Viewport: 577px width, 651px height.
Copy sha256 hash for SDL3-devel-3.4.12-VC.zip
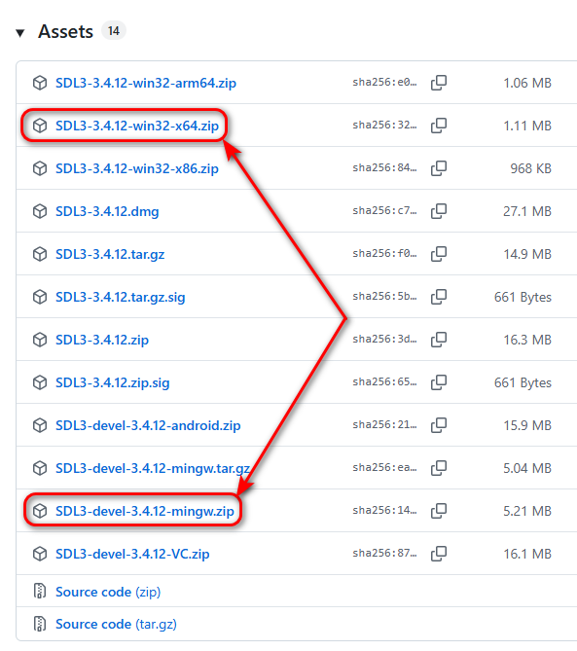coord(439,554)
